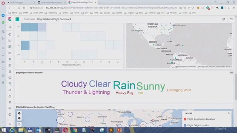
Task: Launch Internet Explorer from the taskbar
Action: (12, 130)
